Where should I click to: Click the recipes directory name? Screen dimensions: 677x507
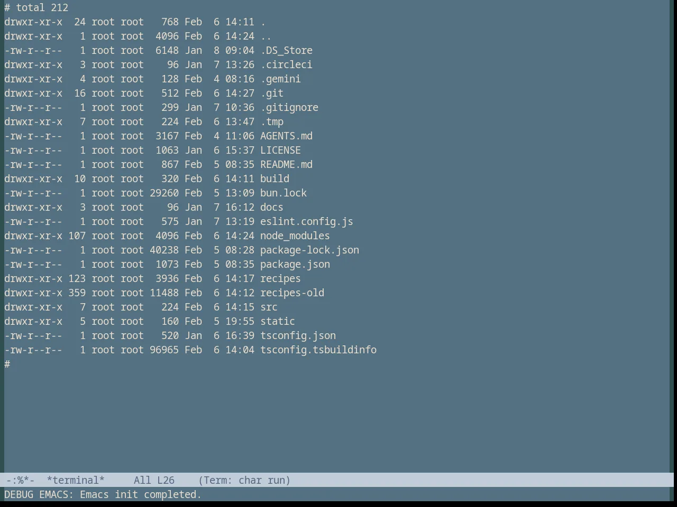point(280,279)
